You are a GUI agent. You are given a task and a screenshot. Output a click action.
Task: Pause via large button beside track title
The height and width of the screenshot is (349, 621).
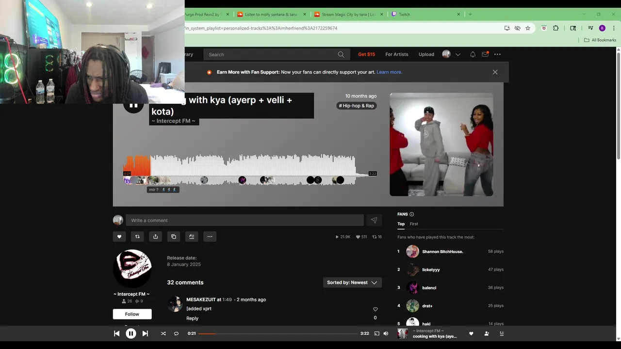[133, 104]
